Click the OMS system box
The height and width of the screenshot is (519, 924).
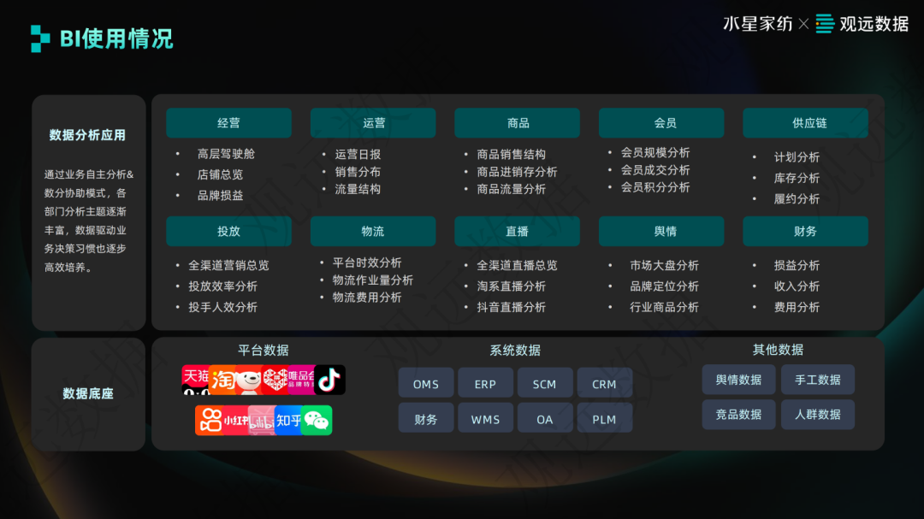point(426,384)
